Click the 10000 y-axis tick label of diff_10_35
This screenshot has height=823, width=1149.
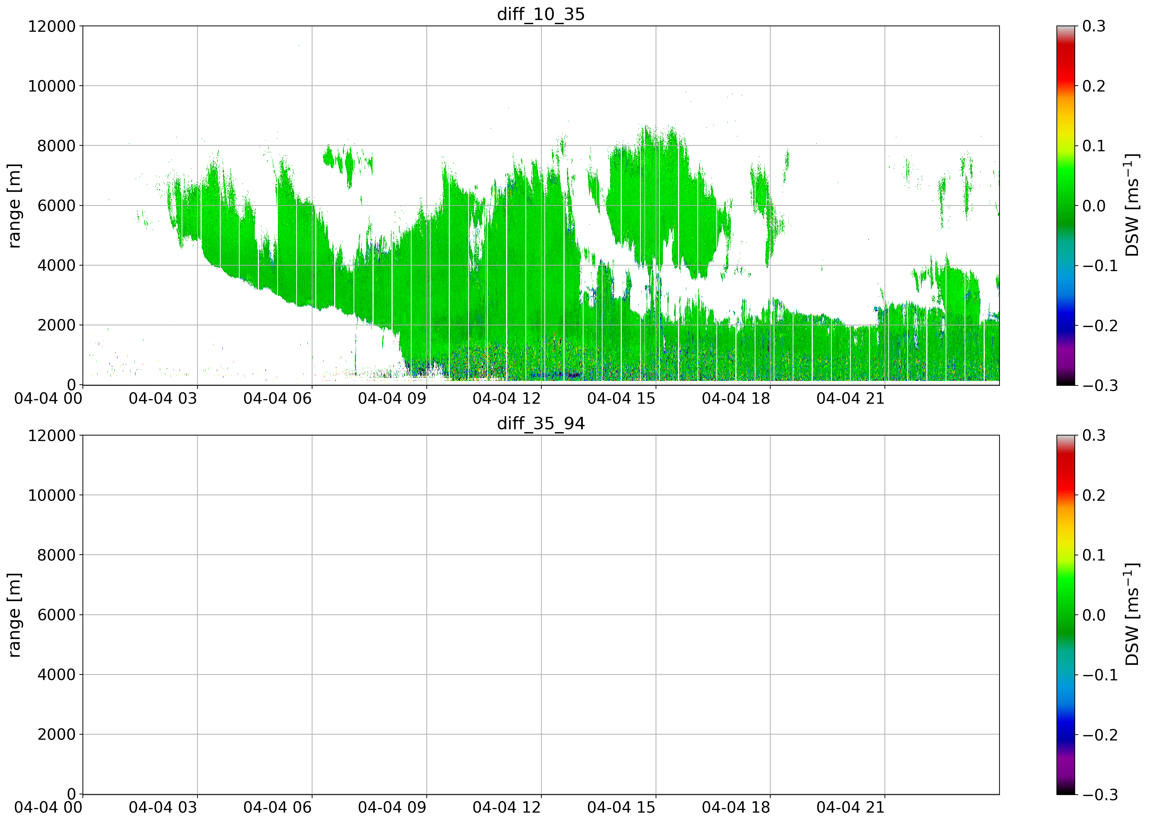[x=52, y=86]
